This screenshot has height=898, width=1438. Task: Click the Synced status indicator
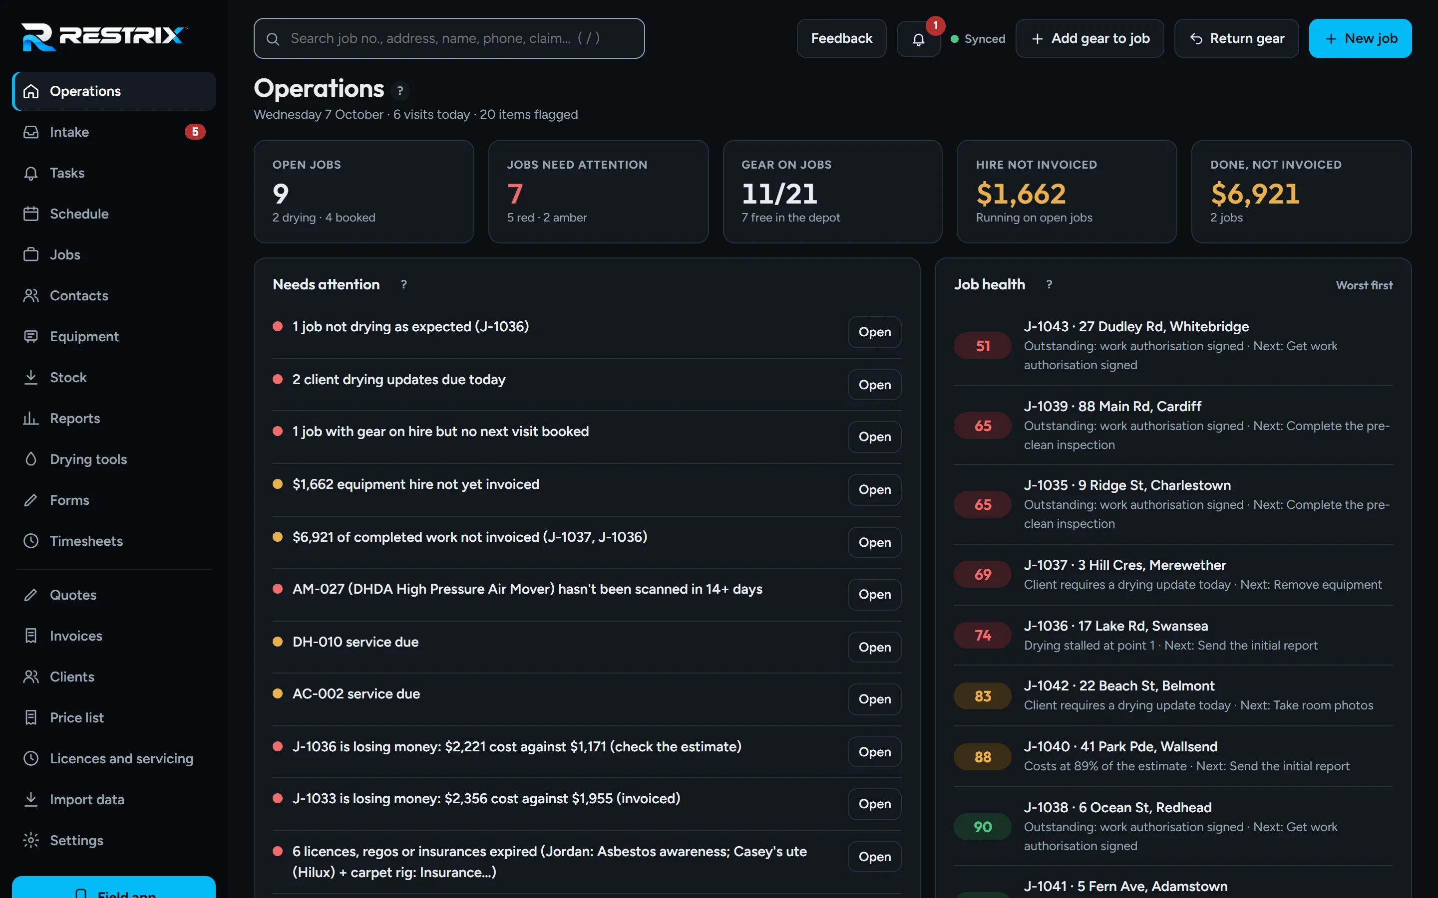tap(978, 39)
